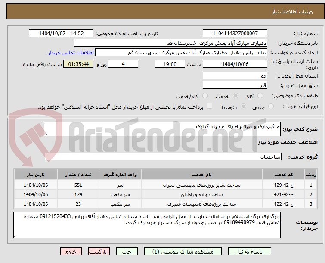Click the deadline time field 19:00
325x263 pixels.
coord(170,64)
